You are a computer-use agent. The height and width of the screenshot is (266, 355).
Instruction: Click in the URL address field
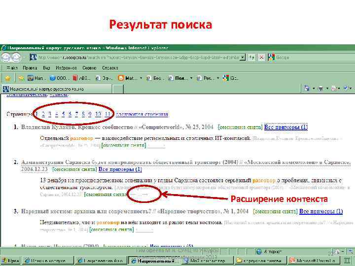[x=138, y=58]
